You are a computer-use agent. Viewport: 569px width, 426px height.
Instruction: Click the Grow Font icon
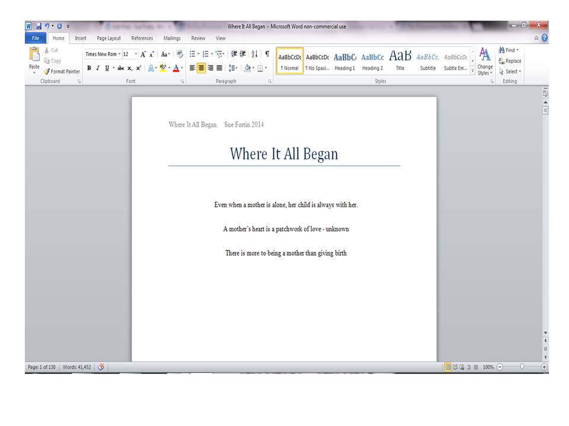(x=143, y=54)
